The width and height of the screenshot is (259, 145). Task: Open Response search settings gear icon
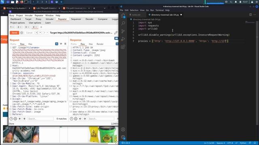tap(76, 119)
